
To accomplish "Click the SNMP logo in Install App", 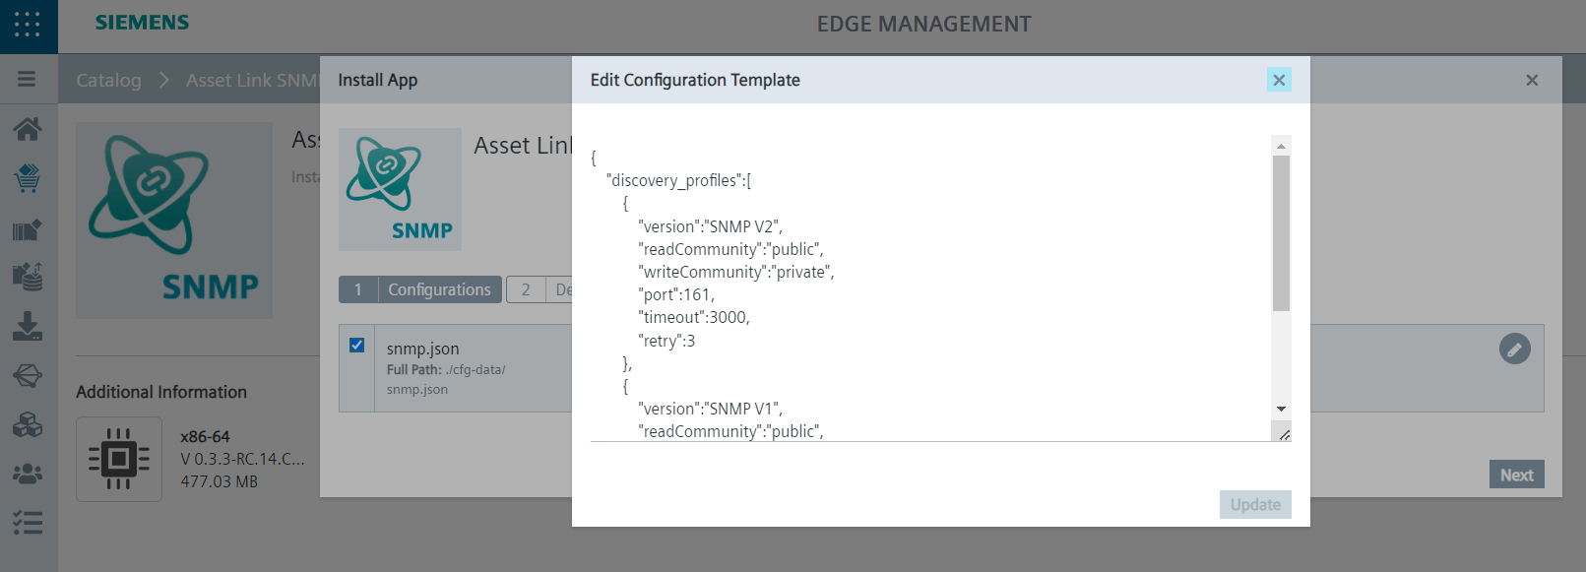I will (400, 189).
